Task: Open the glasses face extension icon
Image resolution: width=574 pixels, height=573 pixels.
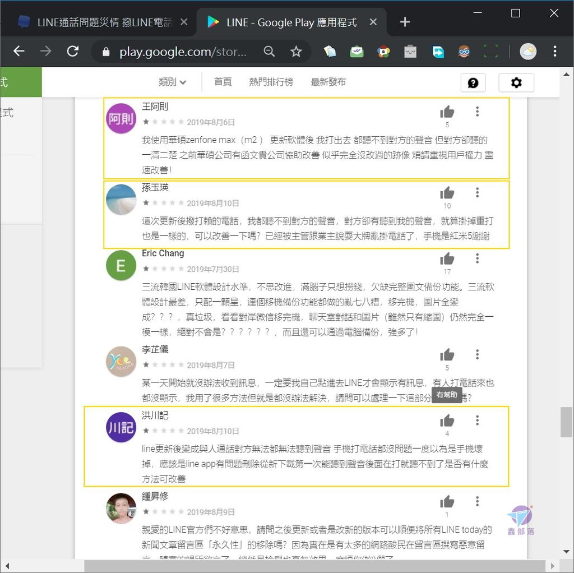Action: (464, 51)
